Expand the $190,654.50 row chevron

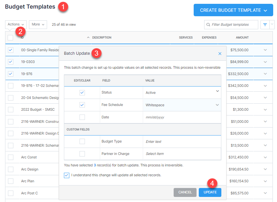[x=265, y=169]
